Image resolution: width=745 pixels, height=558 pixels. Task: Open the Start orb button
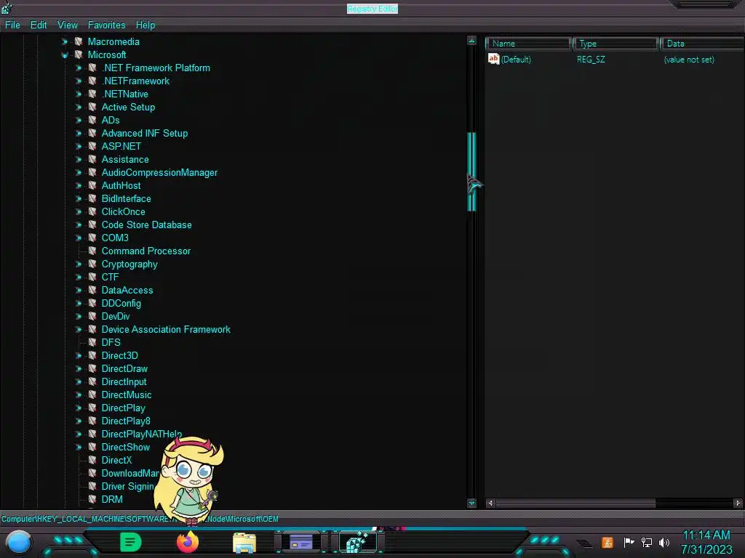18,543
